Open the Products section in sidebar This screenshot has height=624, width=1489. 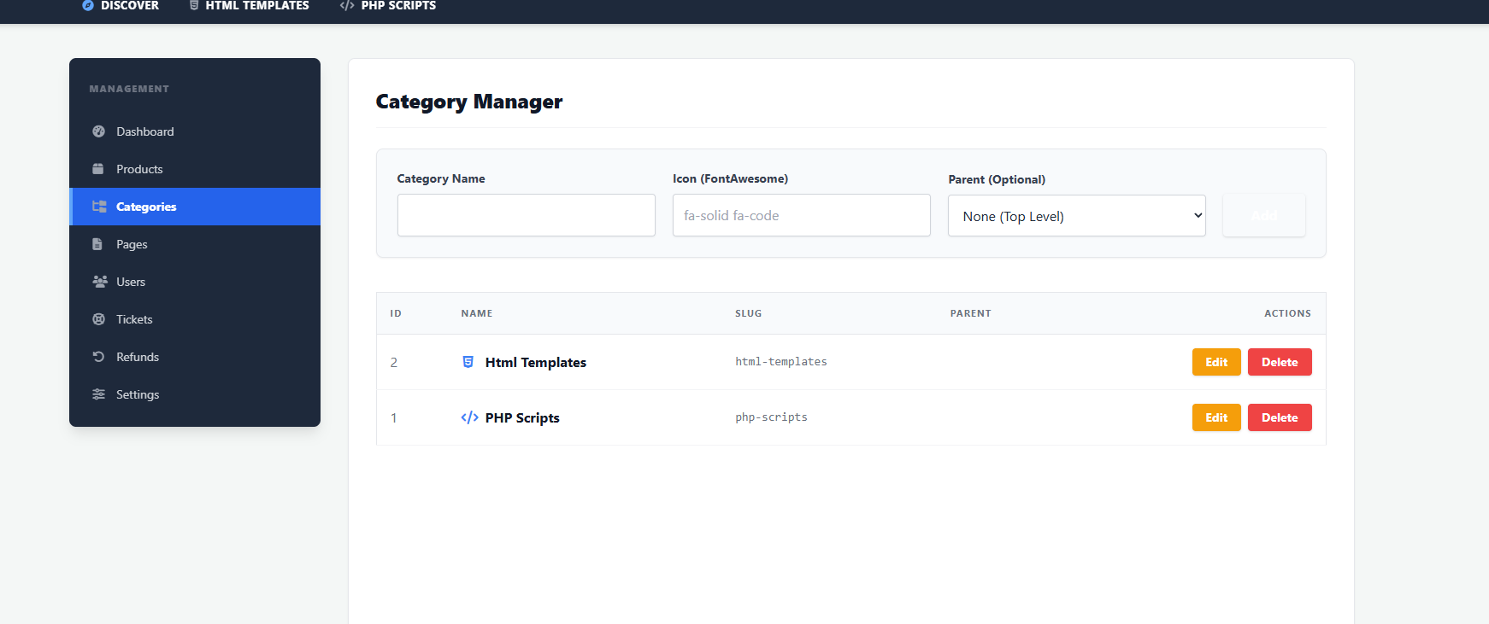point(195,169)
